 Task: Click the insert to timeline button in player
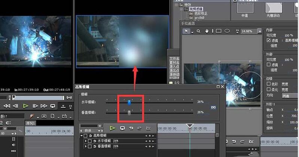point(63,107)
